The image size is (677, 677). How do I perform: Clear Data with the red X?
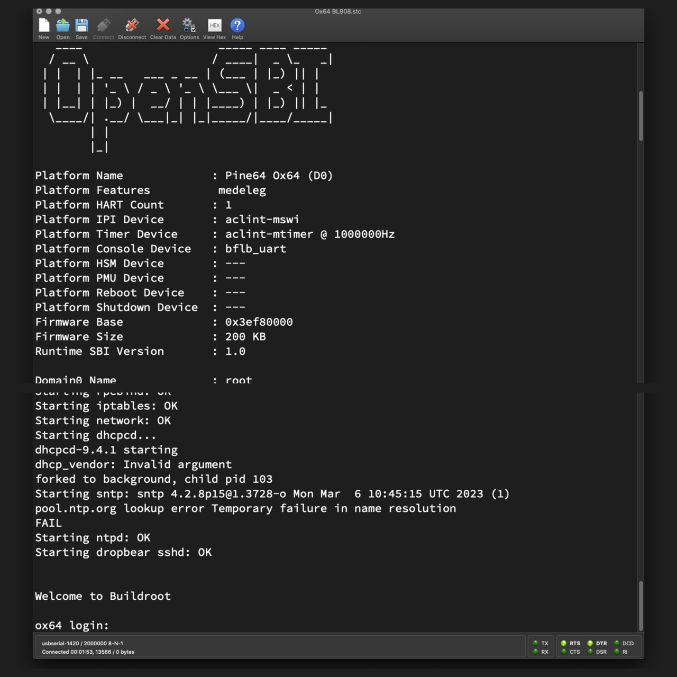[x=163, y=26]
